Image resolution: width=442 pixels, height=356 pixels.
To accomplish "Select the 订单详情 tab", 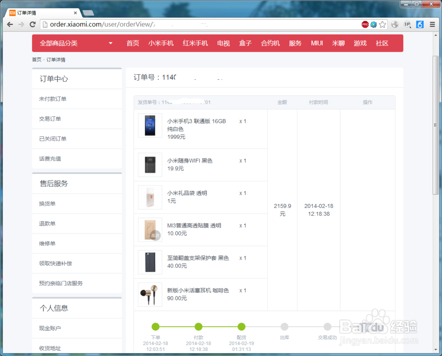I will coord(42,13).
